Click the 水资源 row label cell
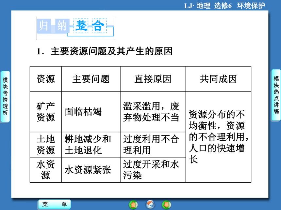The image size is (281, 210). pos(46,170)
